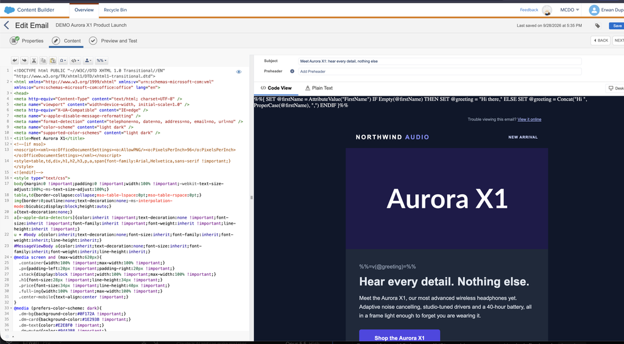This screenshot has height=344, width=624.
Task: Click the Subject input field
Action: [x=441, y=61]
